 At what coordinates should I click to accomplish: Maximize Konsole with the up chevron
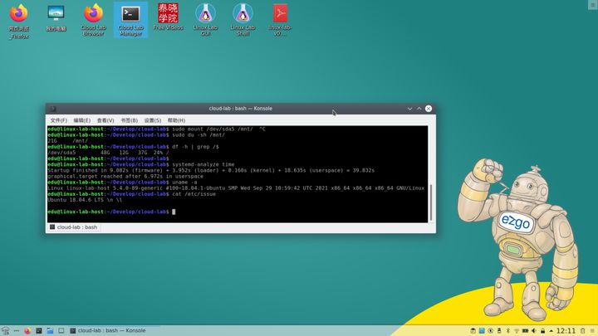pos(419,109)
